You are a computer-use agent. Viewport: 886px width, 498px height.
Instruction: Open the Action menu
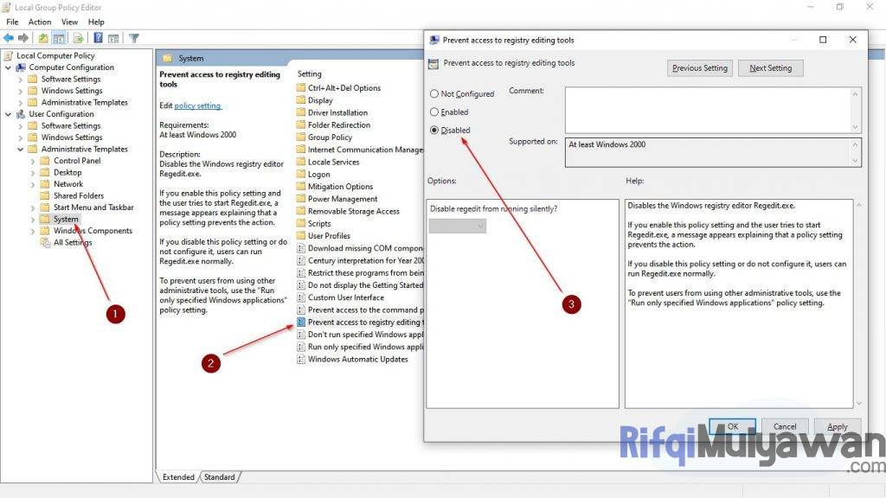coord(40,22)
